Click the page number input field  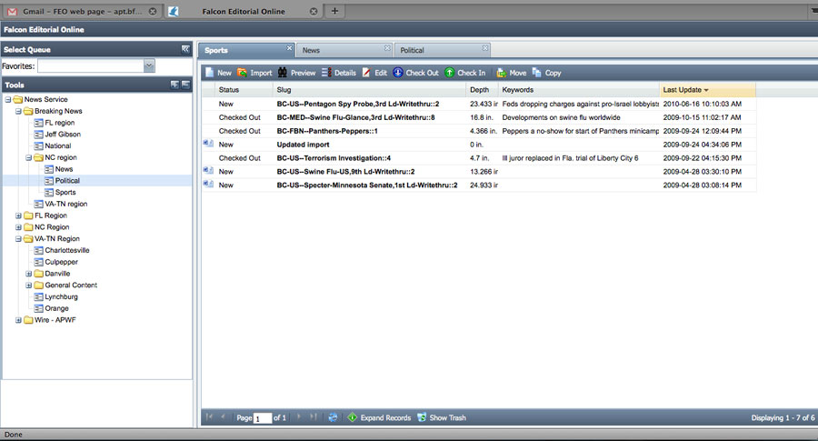(x=263, y=418)
